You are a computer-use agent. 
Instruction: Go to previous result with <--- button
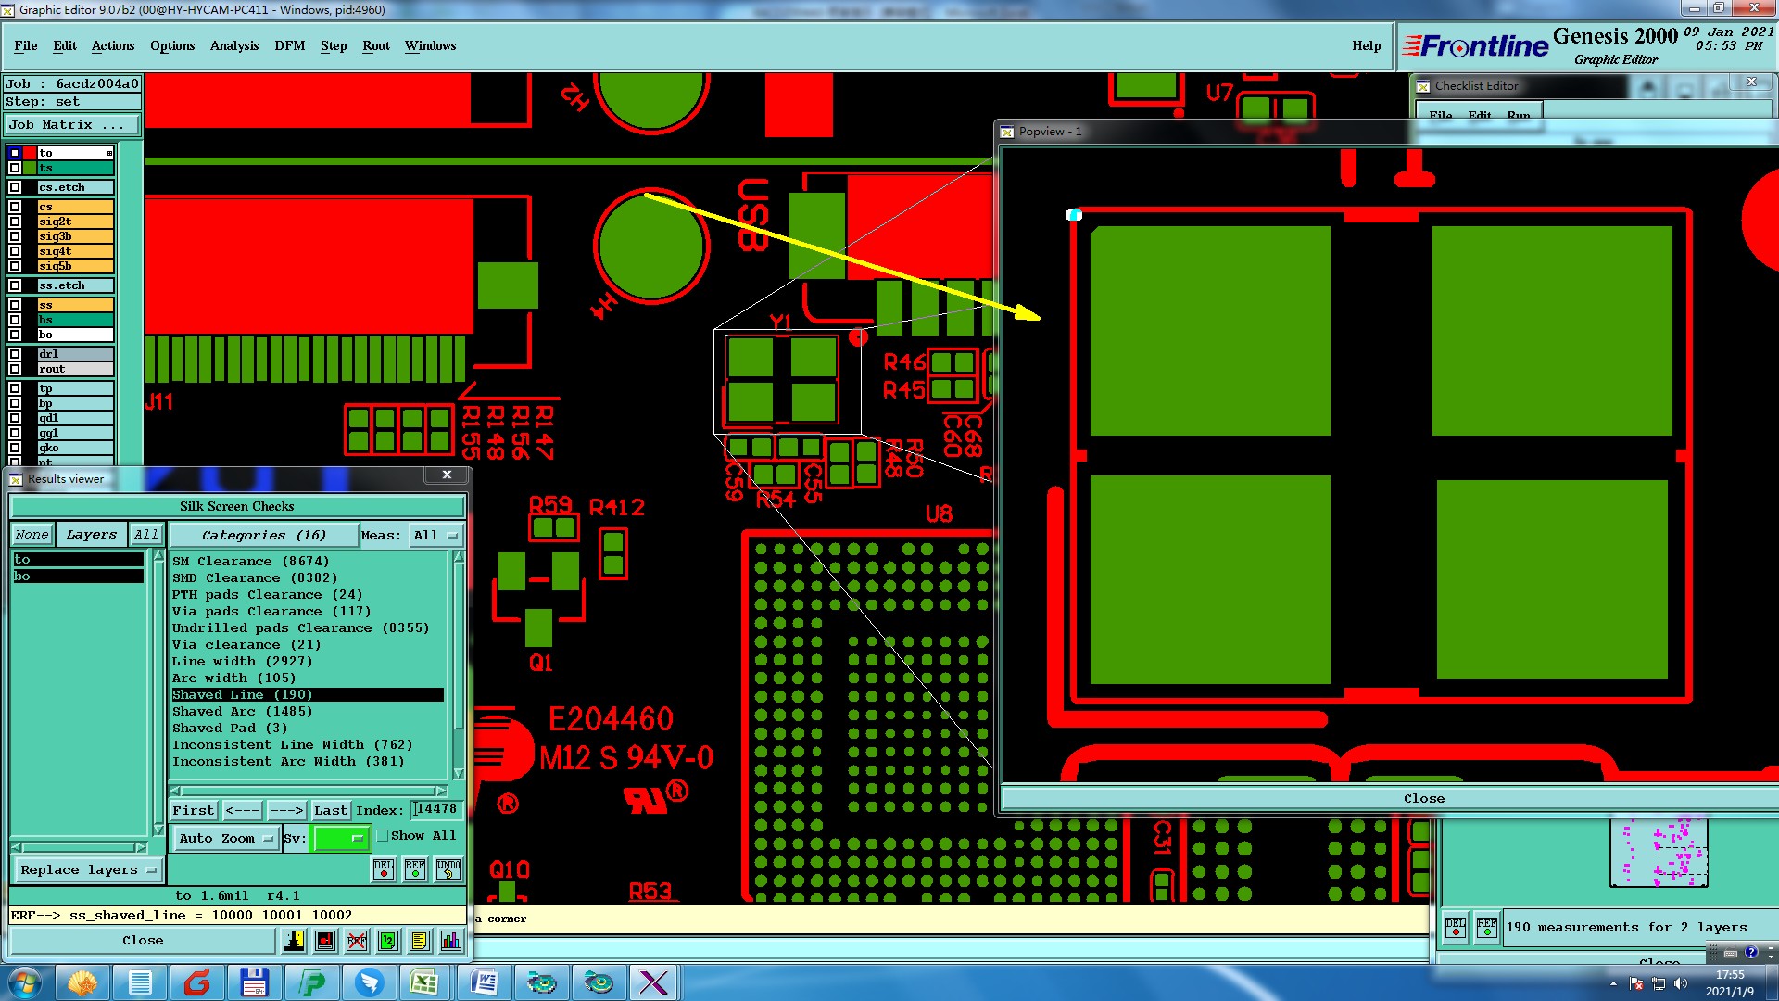click(243, 810)
